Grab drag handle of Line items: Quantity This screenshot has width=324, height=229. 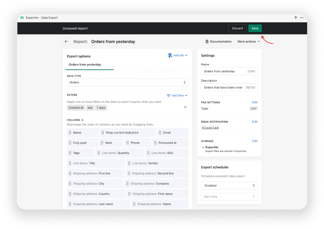pos(99,153)
